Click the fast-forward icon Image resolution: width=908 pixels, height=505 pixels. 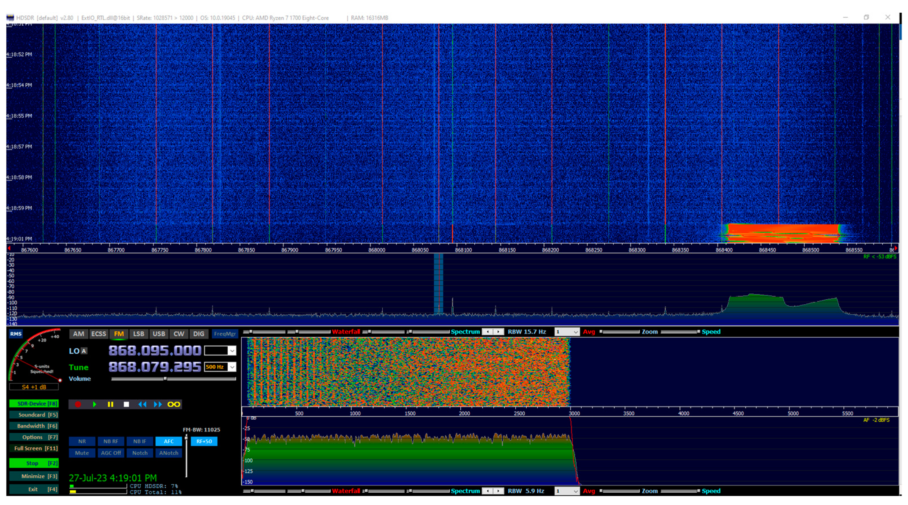pos(158,404)
